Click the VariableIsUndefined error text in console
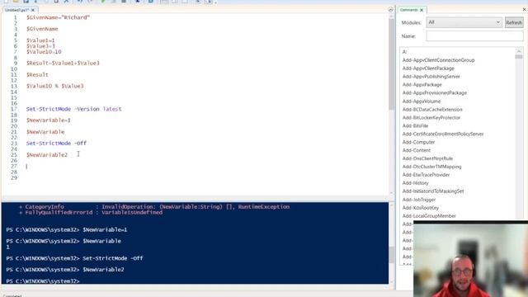 tap(132, 213)
